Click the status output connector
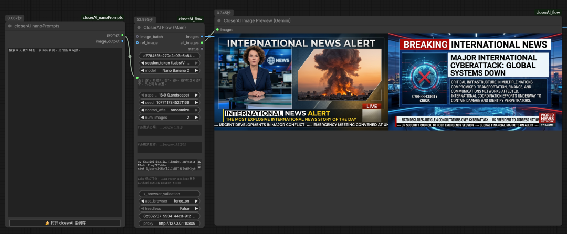 202,49
